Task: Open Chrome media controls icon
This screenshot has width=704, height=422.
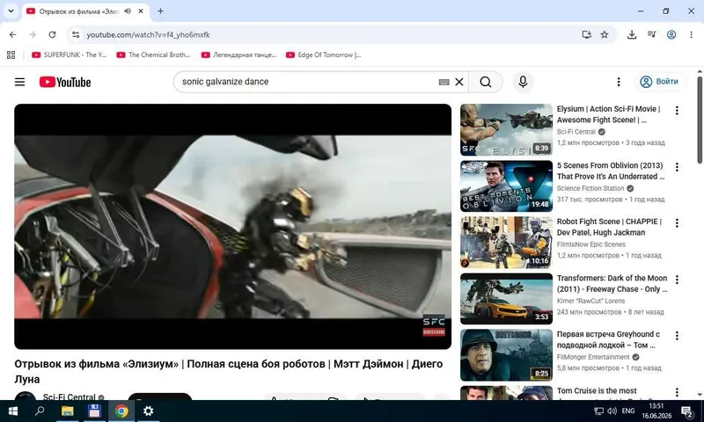Action: 651,34
